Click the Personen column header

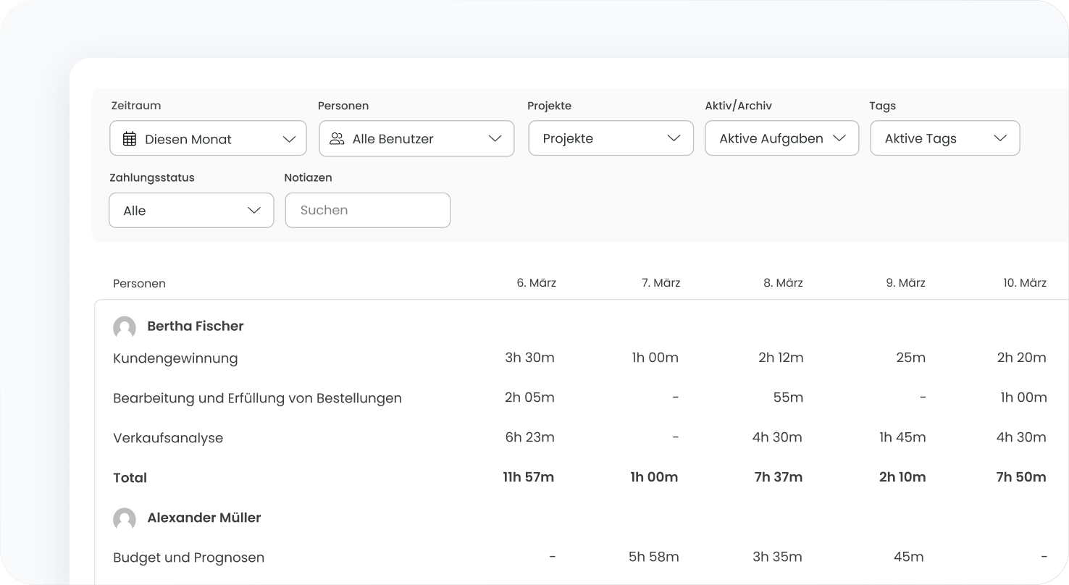pos(139,284)
